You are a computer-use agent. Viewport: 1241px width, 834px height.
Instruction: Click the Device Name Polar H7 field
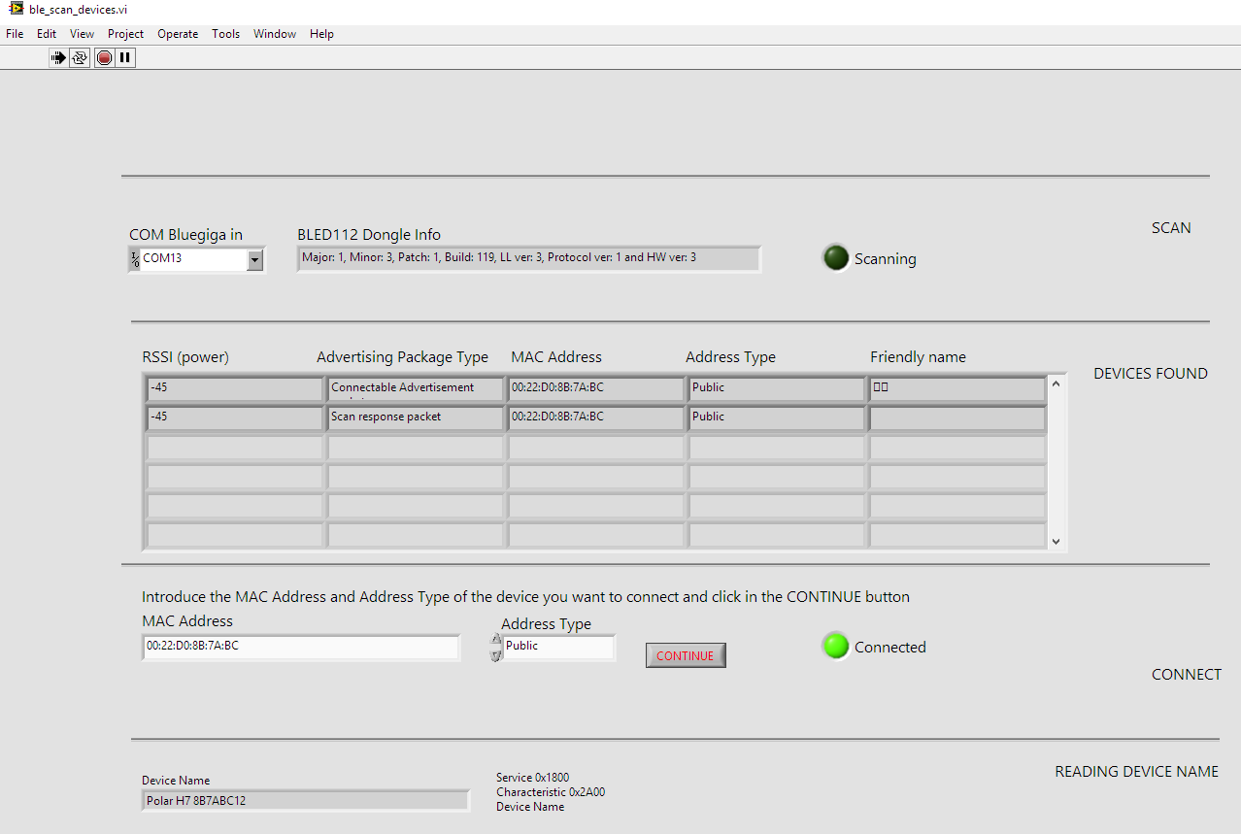305,801
